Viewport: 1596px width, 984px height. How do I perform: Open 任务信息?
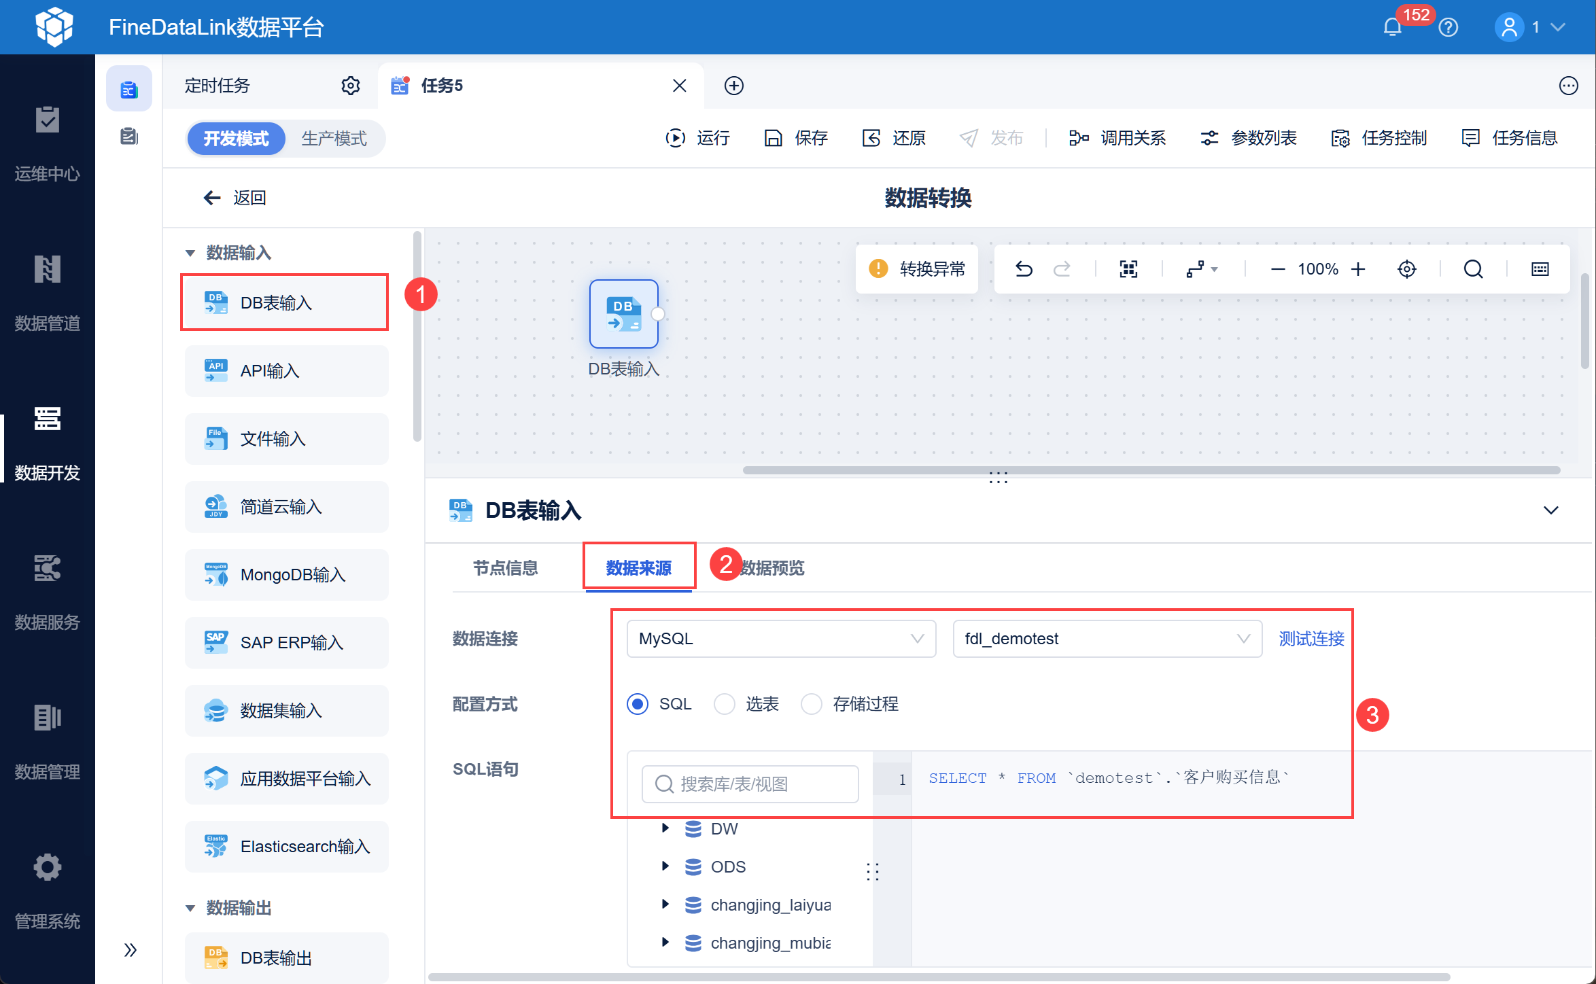[x=1509, y=139]
